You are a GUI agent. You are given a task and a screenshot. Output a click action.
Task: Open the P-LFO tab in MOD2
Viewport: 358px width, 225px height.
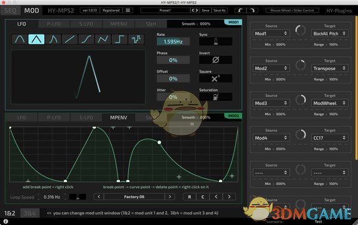point(54,118)
